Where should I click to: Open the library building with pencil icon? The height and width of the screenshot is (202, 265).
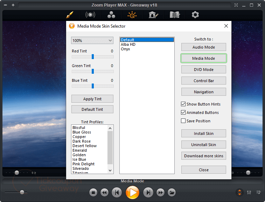click(x=153, y=15)
